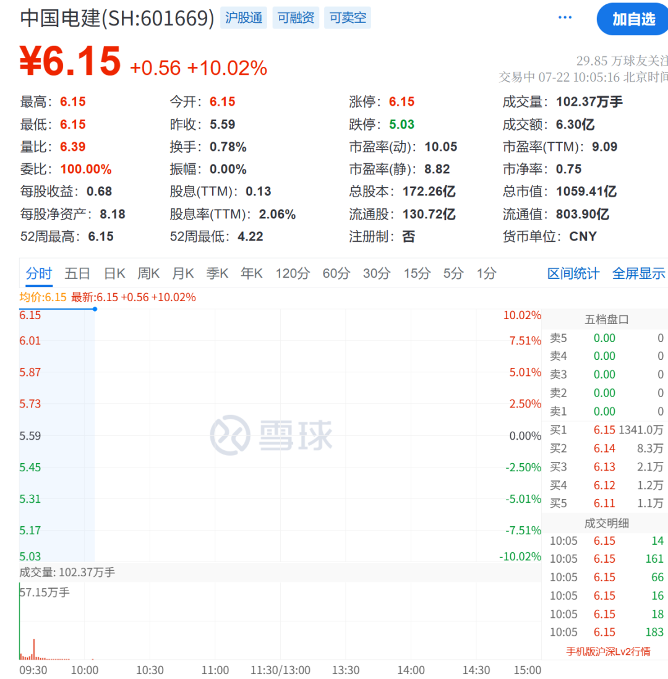This screenshot has height=679, width=668.
Task: Click the 总市值 value 1059.41亿
Action: tap(586, 192)
